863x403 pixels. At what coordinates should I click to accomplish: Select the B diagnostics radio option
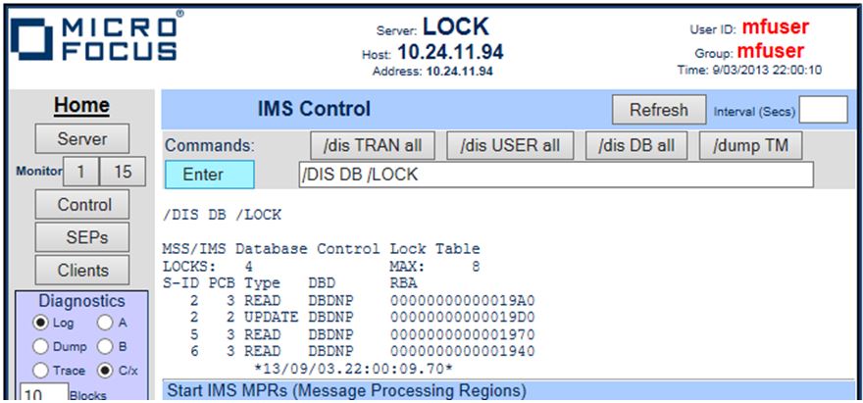click(x=104, y=346)
